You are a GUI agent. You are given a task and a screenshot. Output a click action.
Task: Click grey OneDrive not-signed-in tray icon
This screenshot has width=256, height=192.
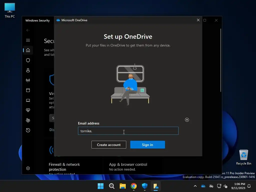coord(211,186)
